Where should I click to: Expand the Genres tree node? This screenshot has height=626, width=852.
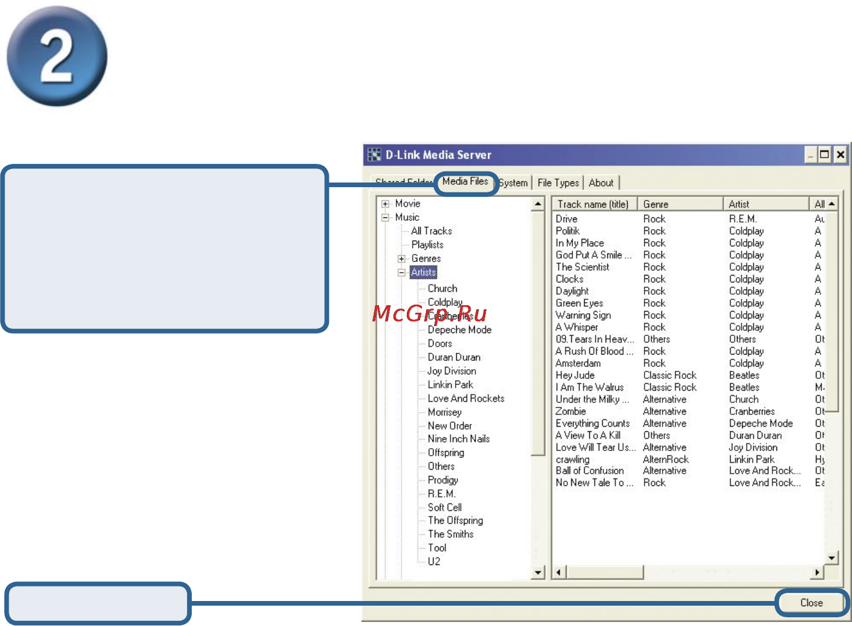pyautogui.click(x=402, y=259)
